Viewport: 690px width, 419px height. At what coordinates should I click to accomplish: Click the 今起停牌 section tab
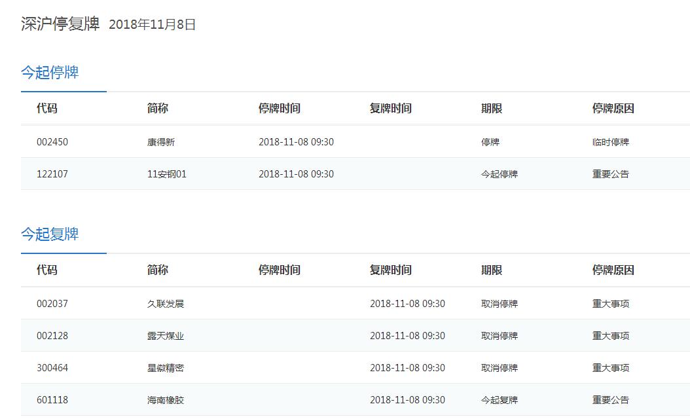tap(50, 73)
